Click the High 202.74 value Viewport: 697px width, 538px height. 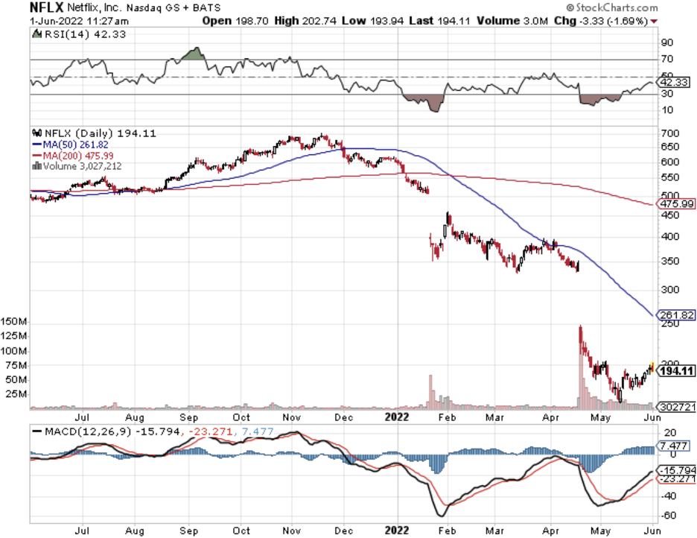click(x=305, y=21)
